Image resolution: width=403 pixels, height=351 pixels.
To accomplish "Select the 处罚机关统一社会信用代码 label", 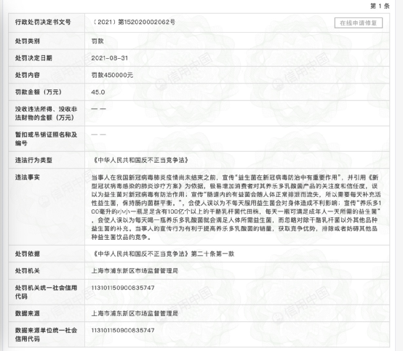I will click(x=46, y=292).
